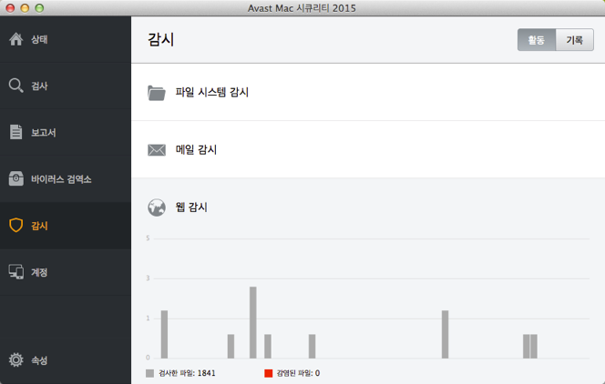The image size is (605, 384).
Task: Click the gear icon for 속성
Action: (x=15, y=359)
